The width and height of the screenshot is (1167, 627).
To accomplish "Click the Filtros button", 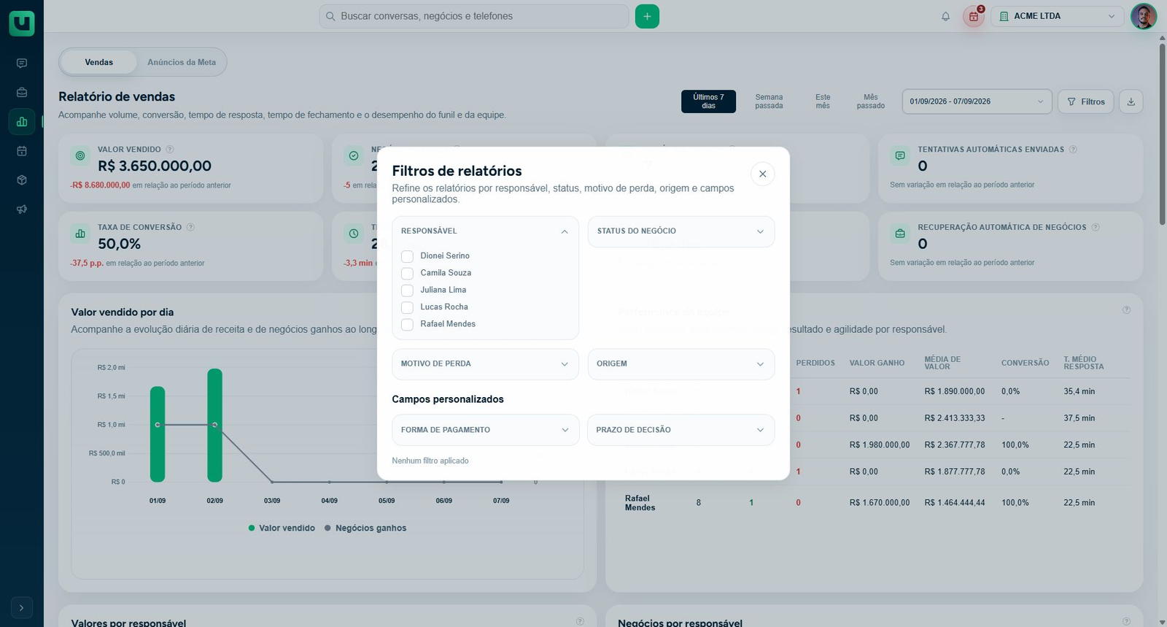I will coord(1085,101).
